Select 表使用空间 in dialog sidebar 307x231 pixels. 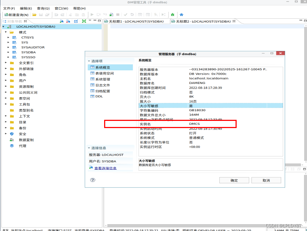tap(104, 73)
